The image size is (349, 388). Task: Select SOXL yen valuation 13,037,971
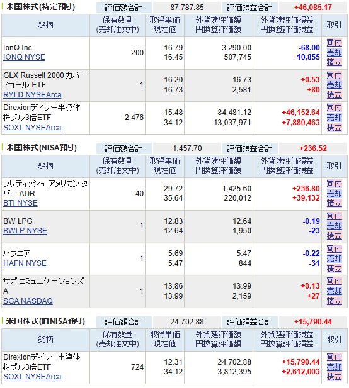coord(232,123)
